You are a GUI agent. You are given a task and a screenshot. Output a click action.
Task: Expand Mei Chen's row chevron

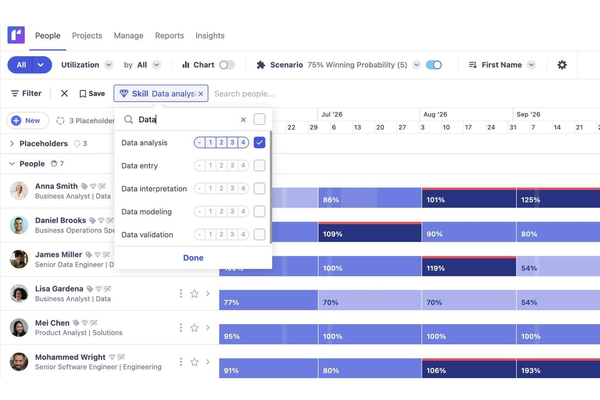tap(208, 327)
